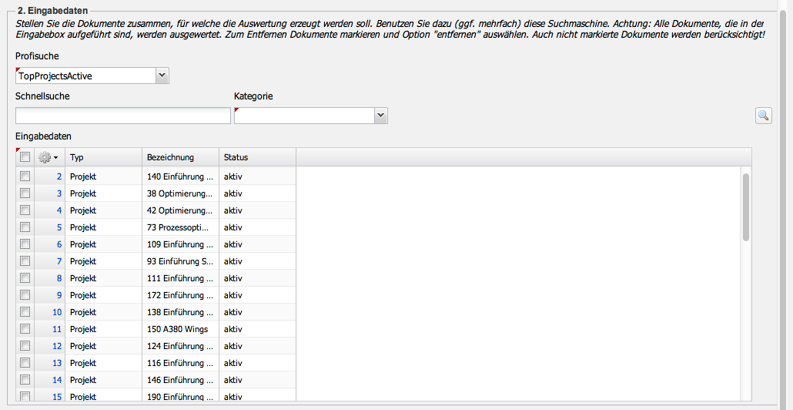Select the 150 A380 Wings entry

click(x=178, y=329)
